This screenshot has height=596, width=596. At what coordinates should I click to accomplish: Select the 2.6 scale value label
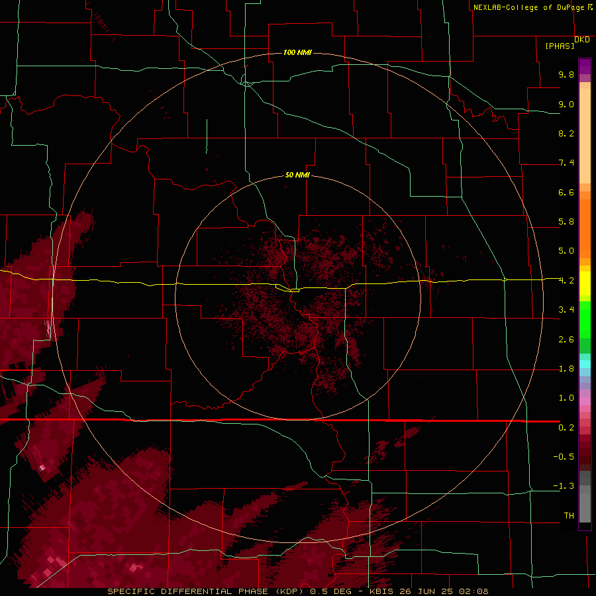click(x=566, y=340)
